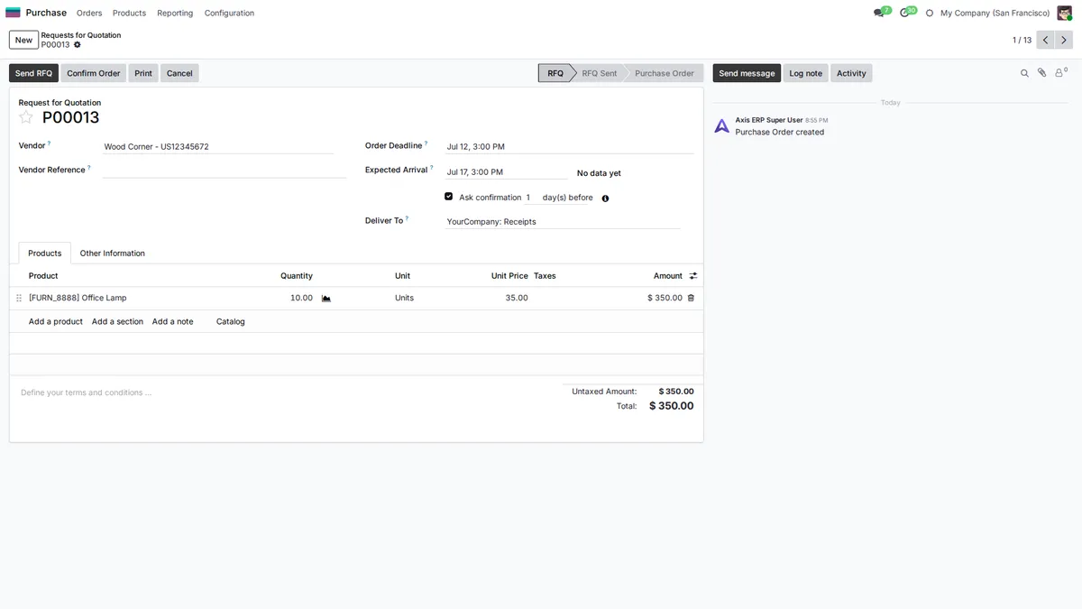
Task: Switch to the Other Information tab
Action: pyautogui.click(x=113, y=254)
